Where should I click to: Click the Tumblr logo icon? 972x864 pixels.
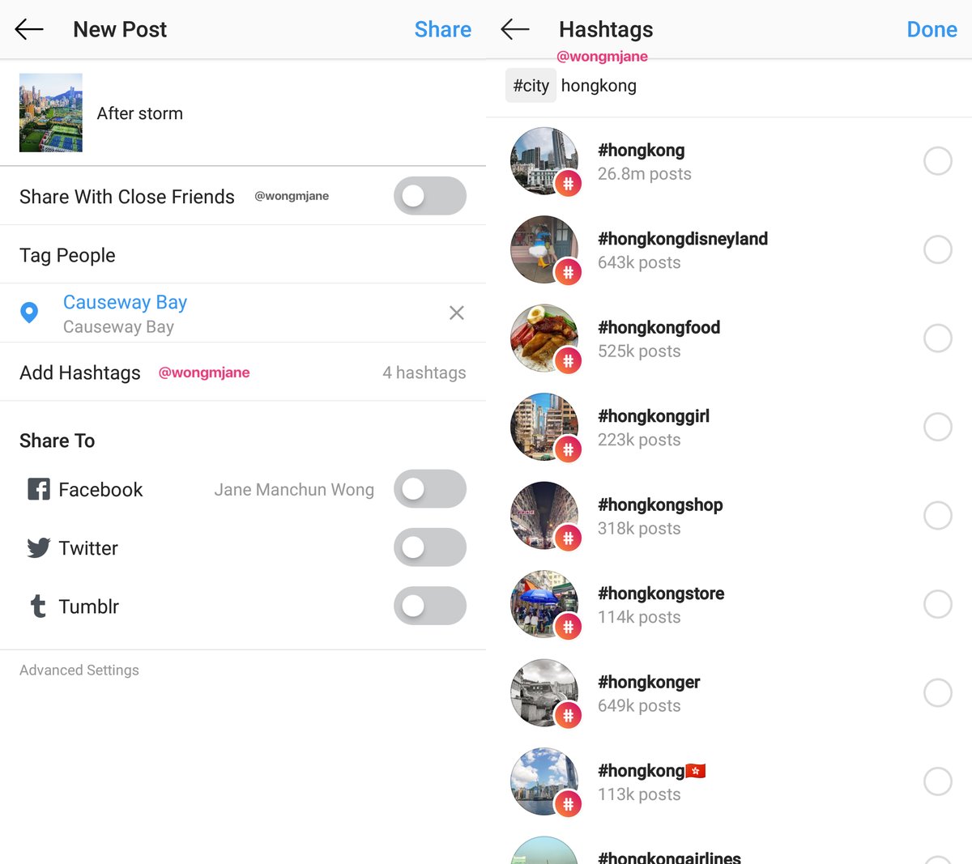pos(38,607)
